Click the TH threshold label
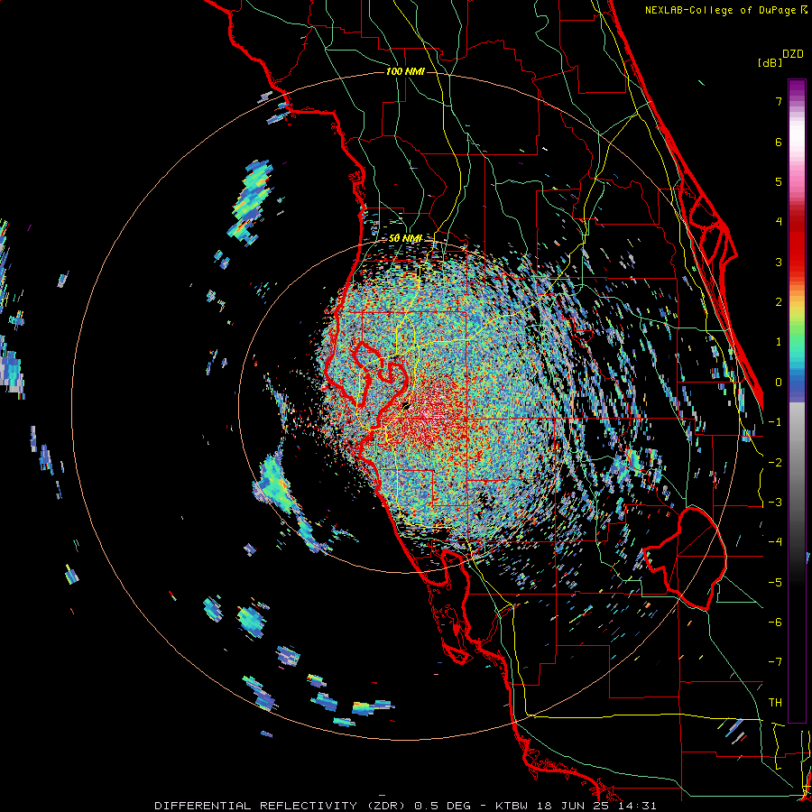The width and height of the screenshot is (812, 812). tap(775, 703)
